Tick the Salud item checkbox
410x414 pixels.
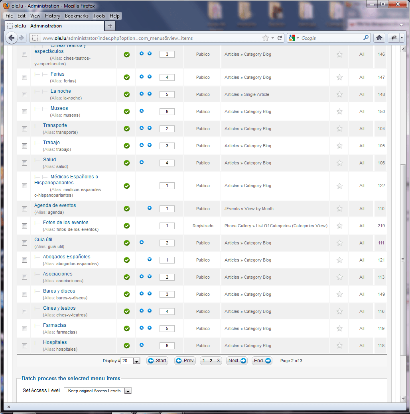[25, 163]
